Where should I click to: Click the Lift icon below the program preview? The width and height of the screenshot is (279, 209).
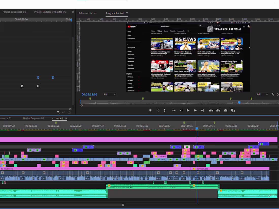(x=211, y=110)
